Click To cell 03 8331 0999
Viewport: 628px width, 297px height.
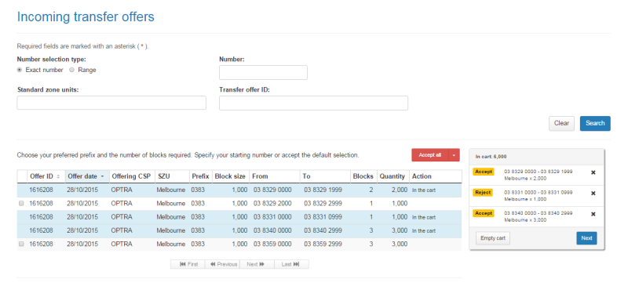[323, 217]
